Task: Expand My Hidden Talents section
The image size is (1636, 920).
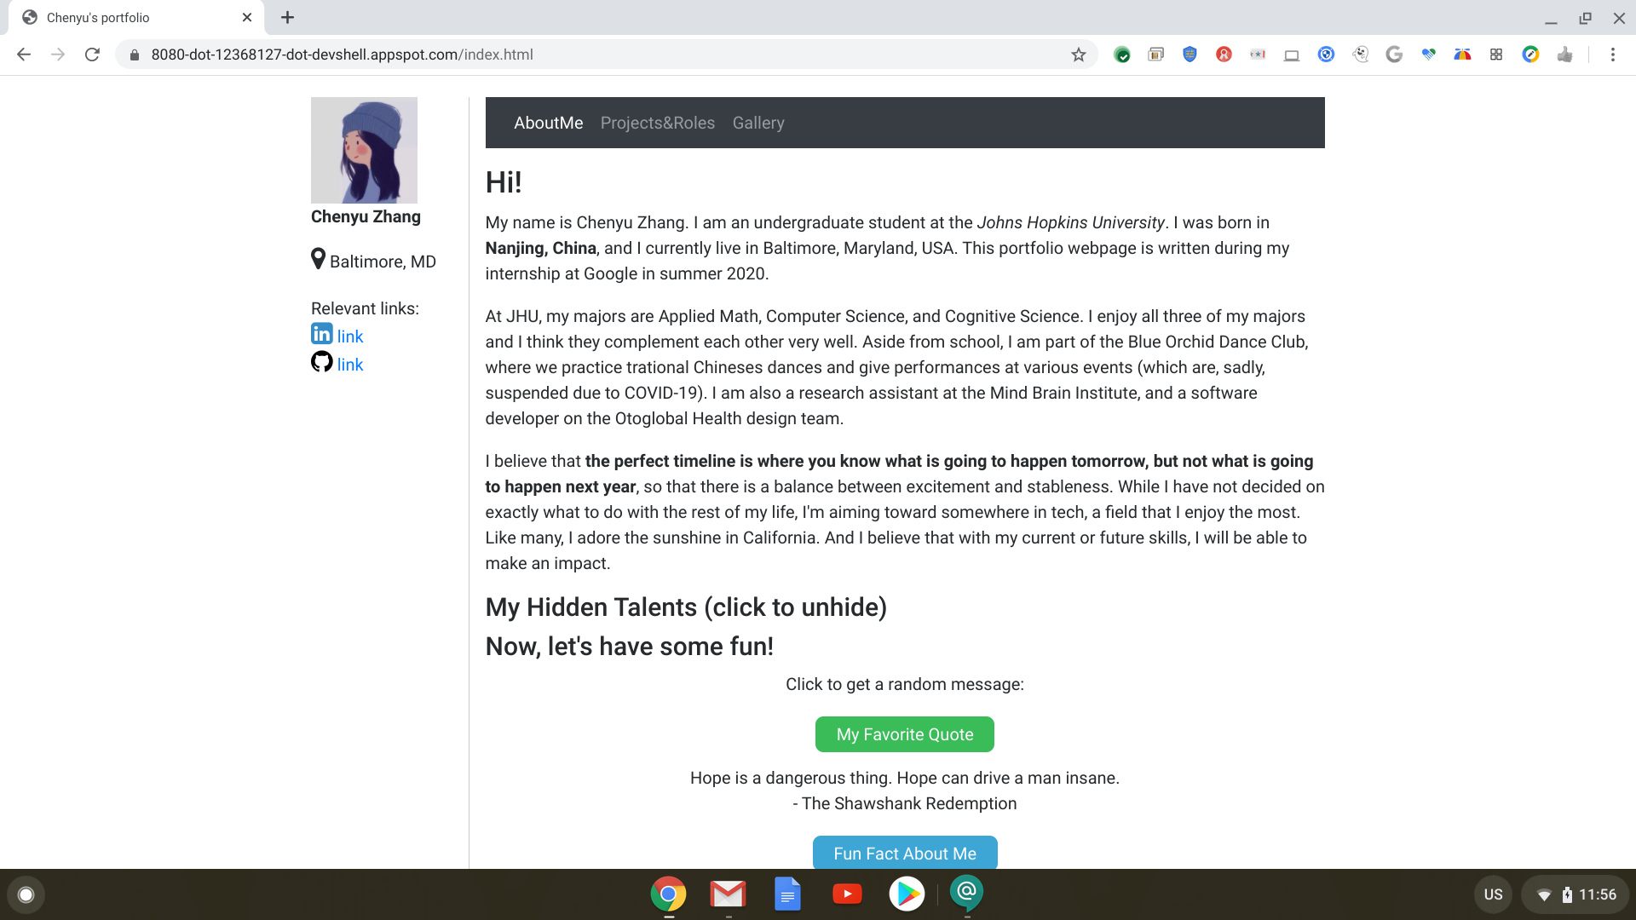Action: (686, 607)
